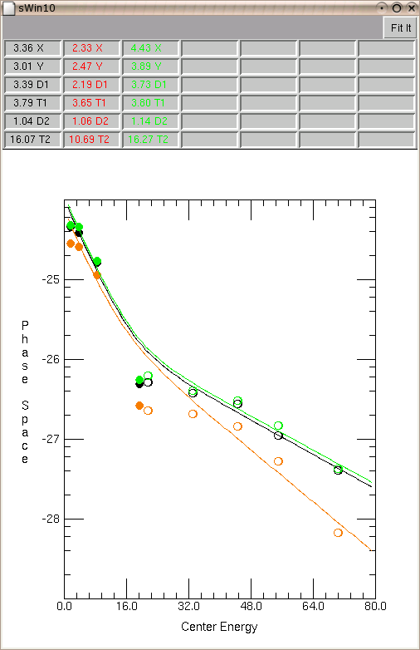This screenshot has height=650, width=420.
Task: Select the green 4.43 X cell
Action: click(150, 48)
